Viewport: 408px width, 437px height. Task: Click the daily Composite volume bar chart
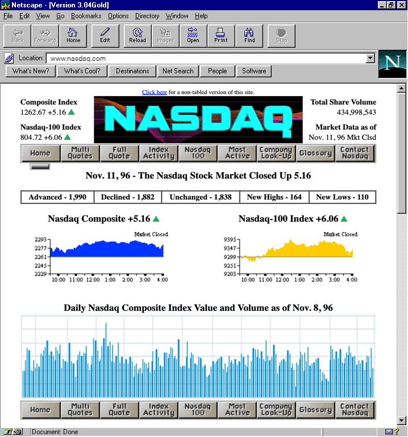pos(198,356)
